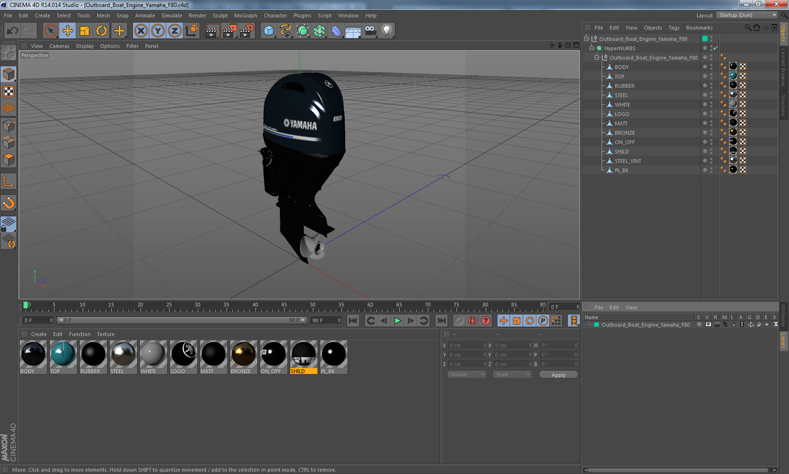Open the MoGraph menu

tap(246, 15)
